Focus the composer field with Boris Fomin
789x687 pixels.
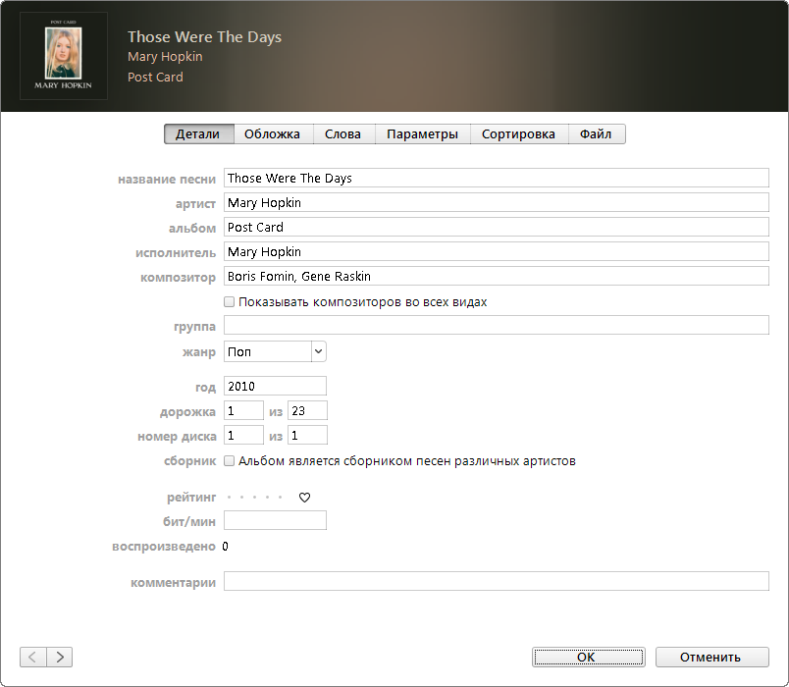point(496,277)
